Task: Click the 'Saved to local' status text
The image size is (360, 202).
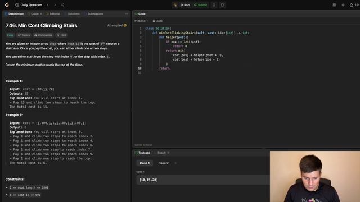Action: point(143,145)
